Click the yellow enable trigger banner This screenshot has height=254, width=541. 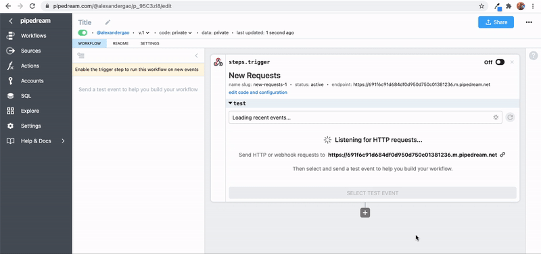tap(139, 70)
